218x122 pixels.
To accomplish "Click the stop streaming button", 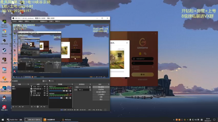I will point(101,87).
